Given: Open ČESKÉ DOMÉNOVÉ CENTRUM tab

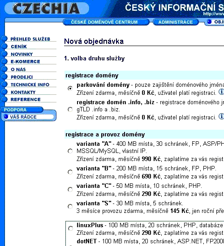Looking at the screenshot, I should coord(106,22).
